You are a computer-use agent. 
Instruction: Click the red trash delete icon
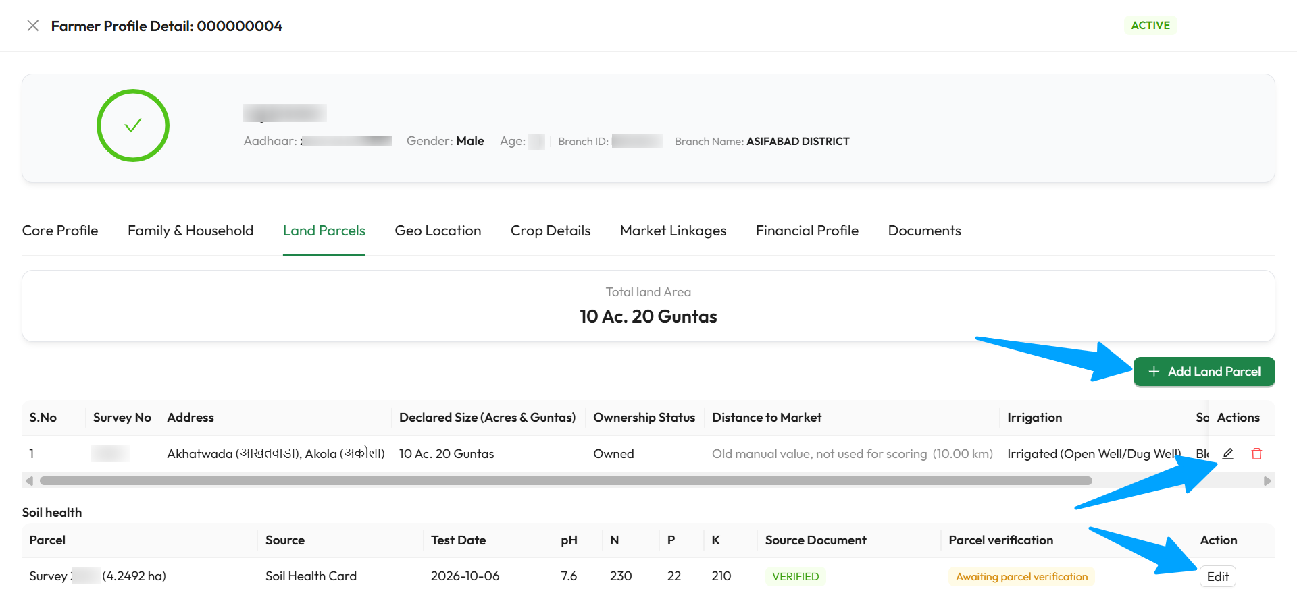tap(1256, 454)
